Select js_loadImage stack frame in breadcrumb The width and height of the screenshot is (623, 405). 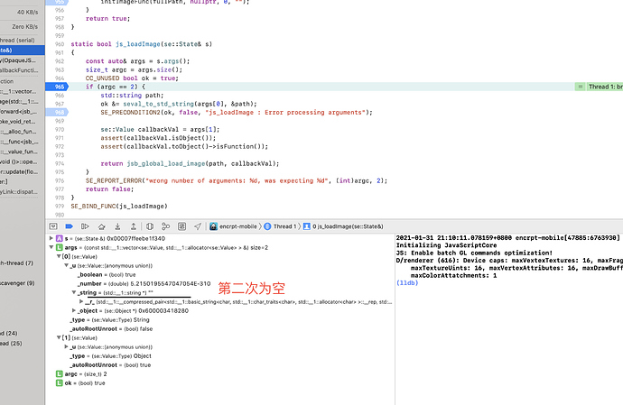(343, 226)
